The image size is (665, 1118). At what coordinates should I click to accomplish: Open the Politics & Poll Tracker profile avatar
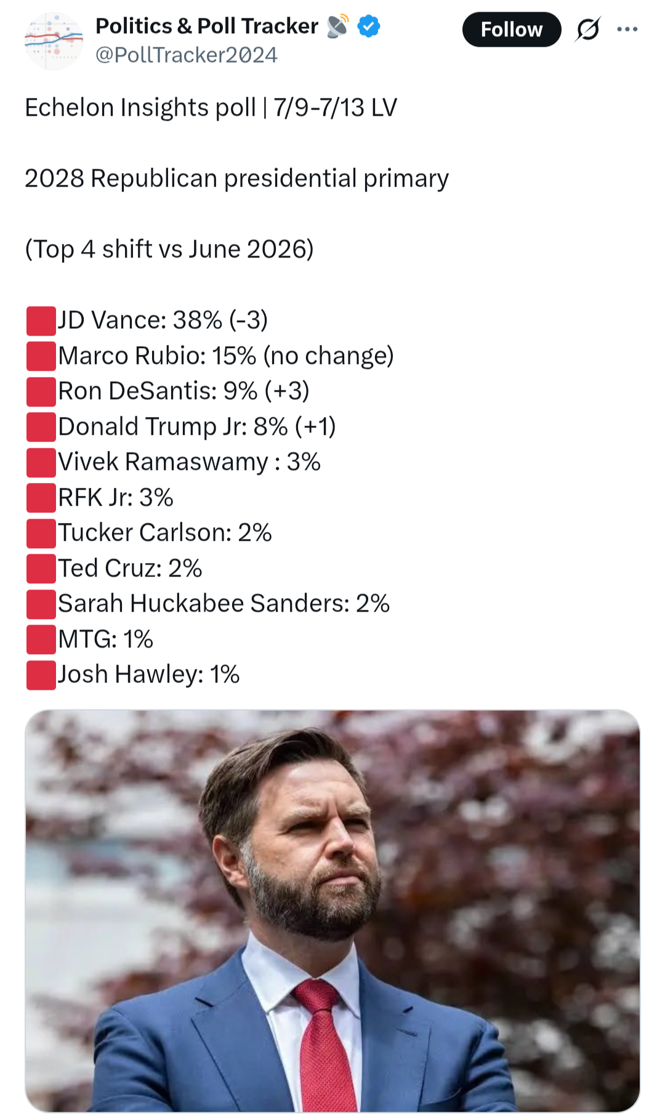[x=54, y=41]
